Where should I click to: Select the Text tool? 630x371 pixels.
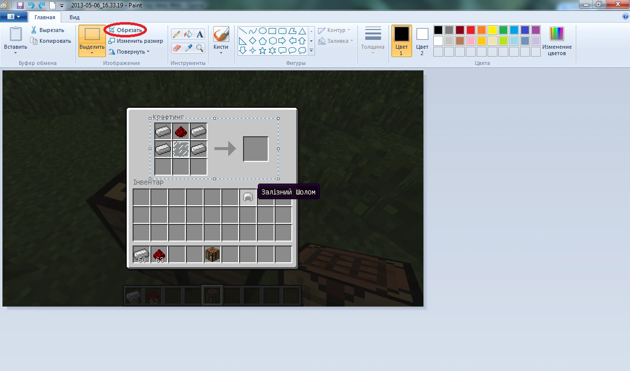coord(200,34)
